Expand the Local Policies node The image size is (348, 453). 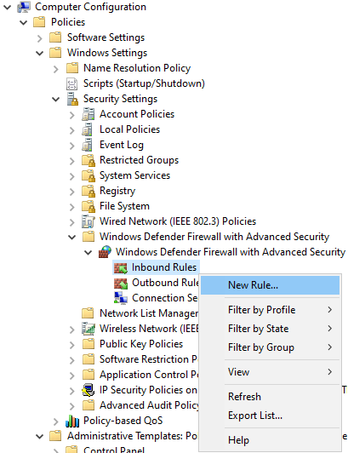coord(72,130)
